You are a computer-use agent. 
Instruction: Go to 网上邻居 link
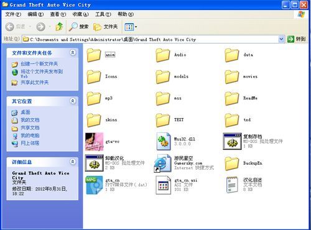[x=30, y=143]
